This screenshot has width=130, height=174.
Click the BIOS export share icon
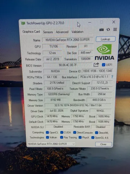[96, 65]
